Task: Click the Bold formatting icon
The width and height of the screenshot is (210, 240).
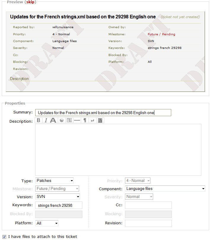Action: point(39,120)
